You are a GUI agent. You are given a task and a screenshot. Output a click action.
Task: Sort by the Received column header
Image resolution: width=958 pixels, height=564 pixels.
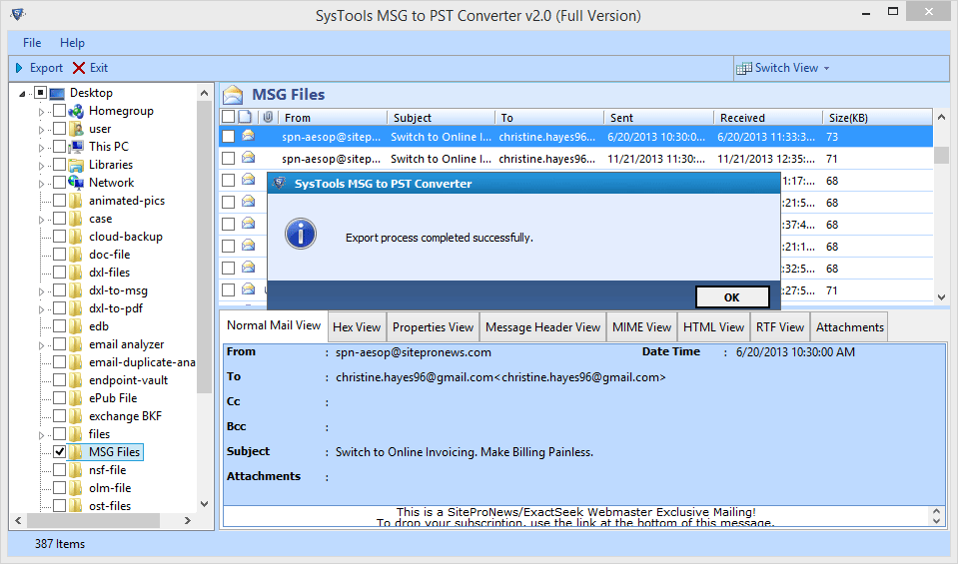[x=768, y=117]
